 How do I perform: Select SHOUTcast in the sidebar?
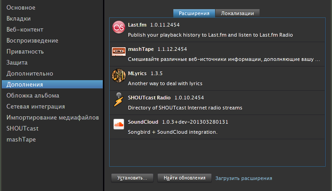[x=22, y=129]
